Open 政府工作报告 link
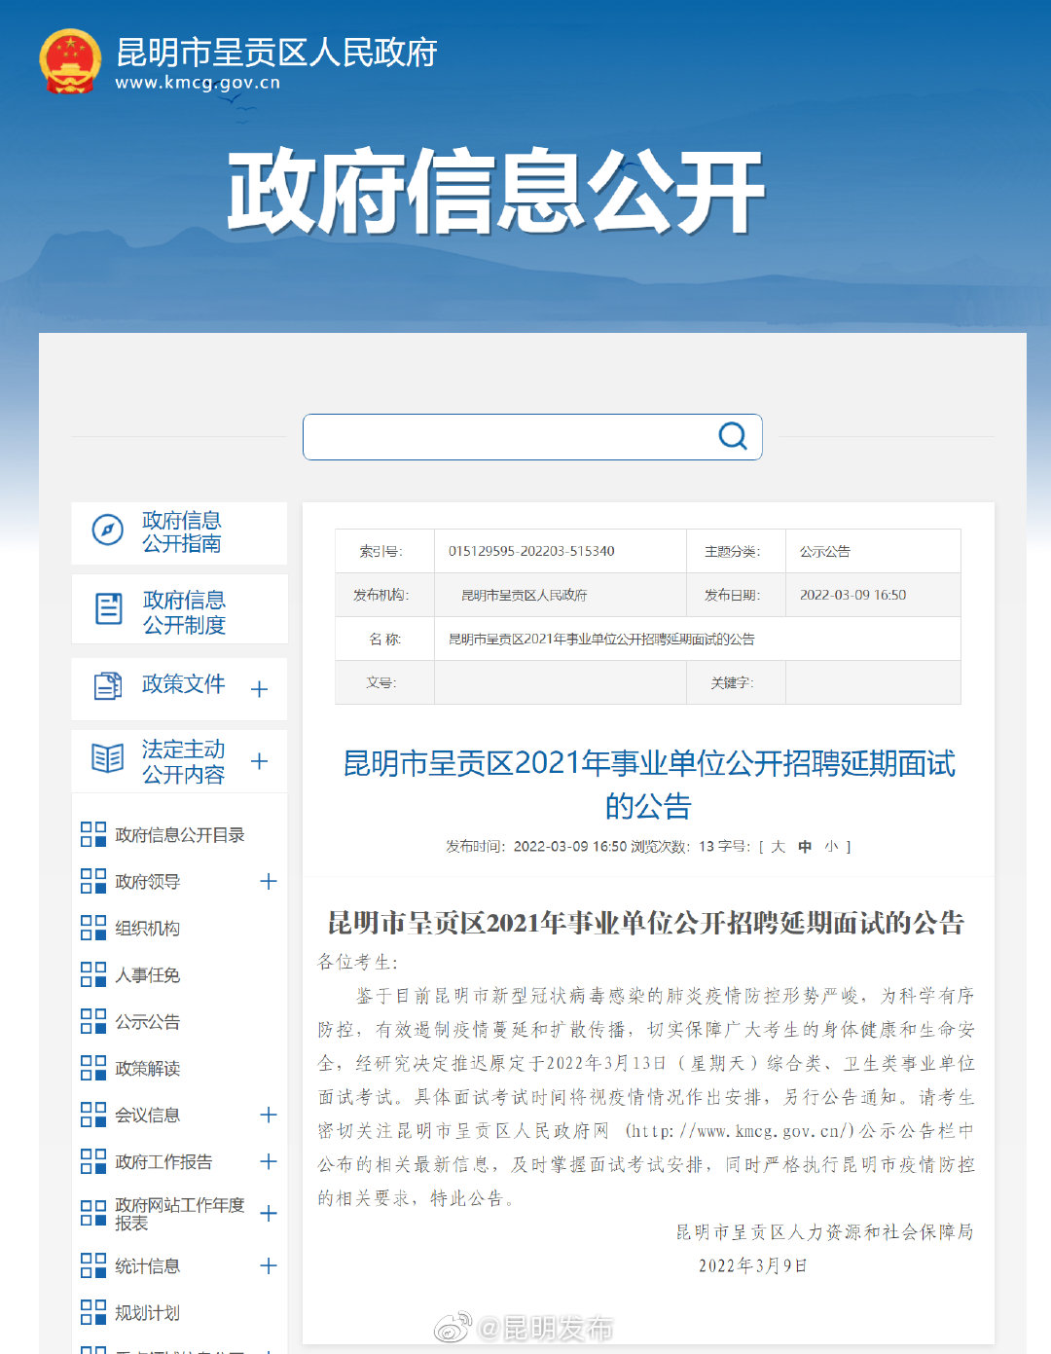The height and width of the screenshot is (1354, 1051). pyautogui.click(x=163, y=1162)
